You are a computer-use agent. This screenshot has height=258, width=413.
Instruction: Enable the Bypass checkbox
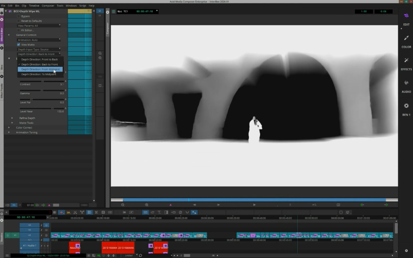pos(19,16)
